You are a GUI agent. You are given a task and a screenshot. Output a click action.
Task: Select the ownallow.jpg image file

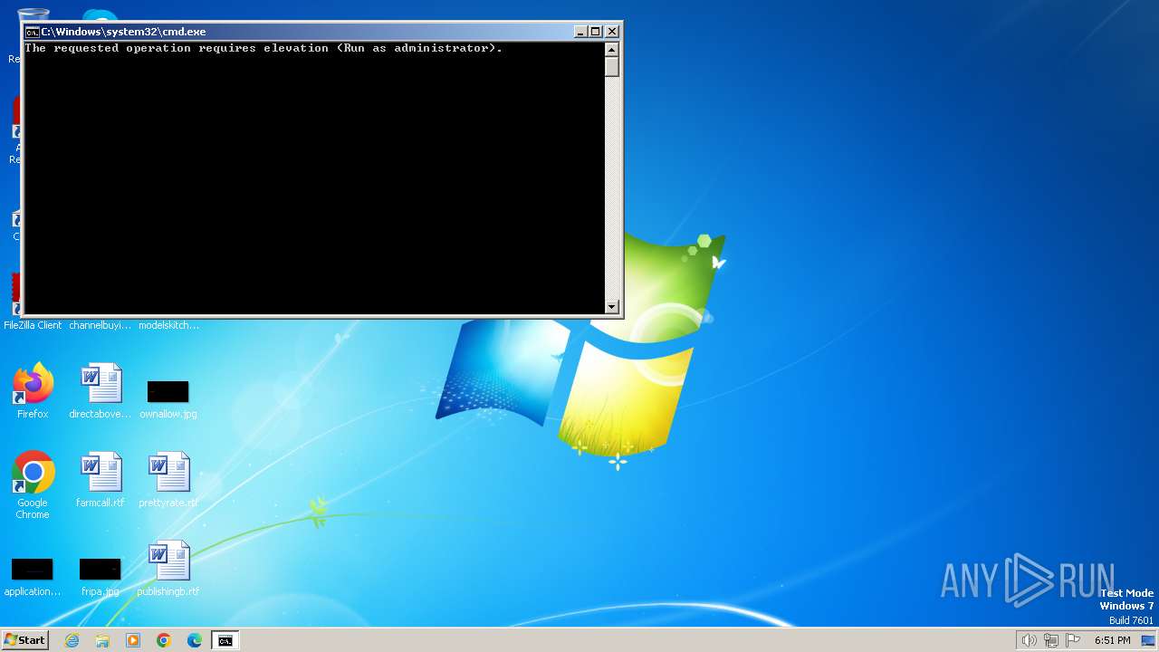coord(168,398)
